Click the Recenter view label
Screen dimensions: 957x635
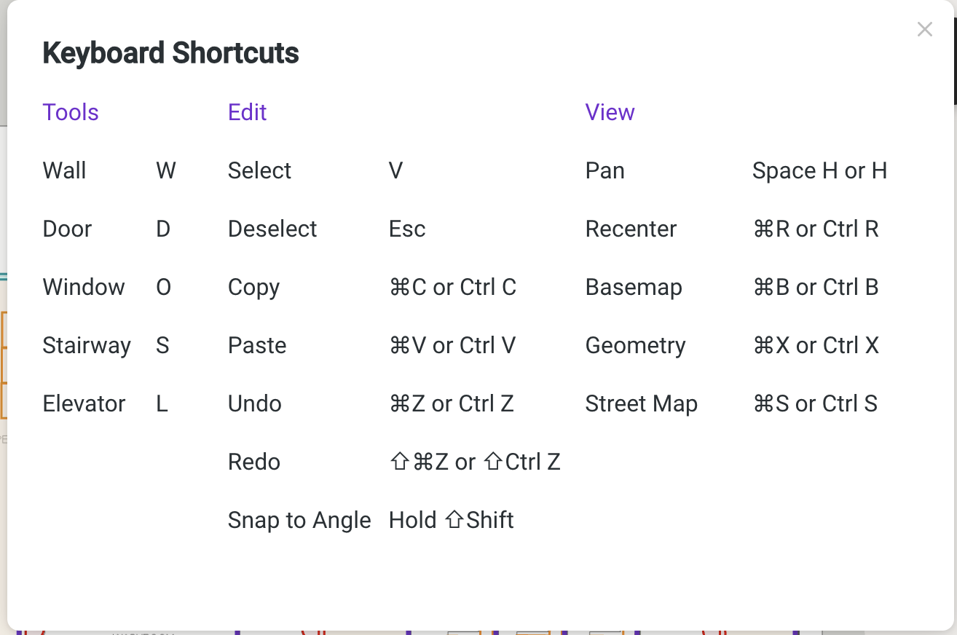tap(631, 229)
